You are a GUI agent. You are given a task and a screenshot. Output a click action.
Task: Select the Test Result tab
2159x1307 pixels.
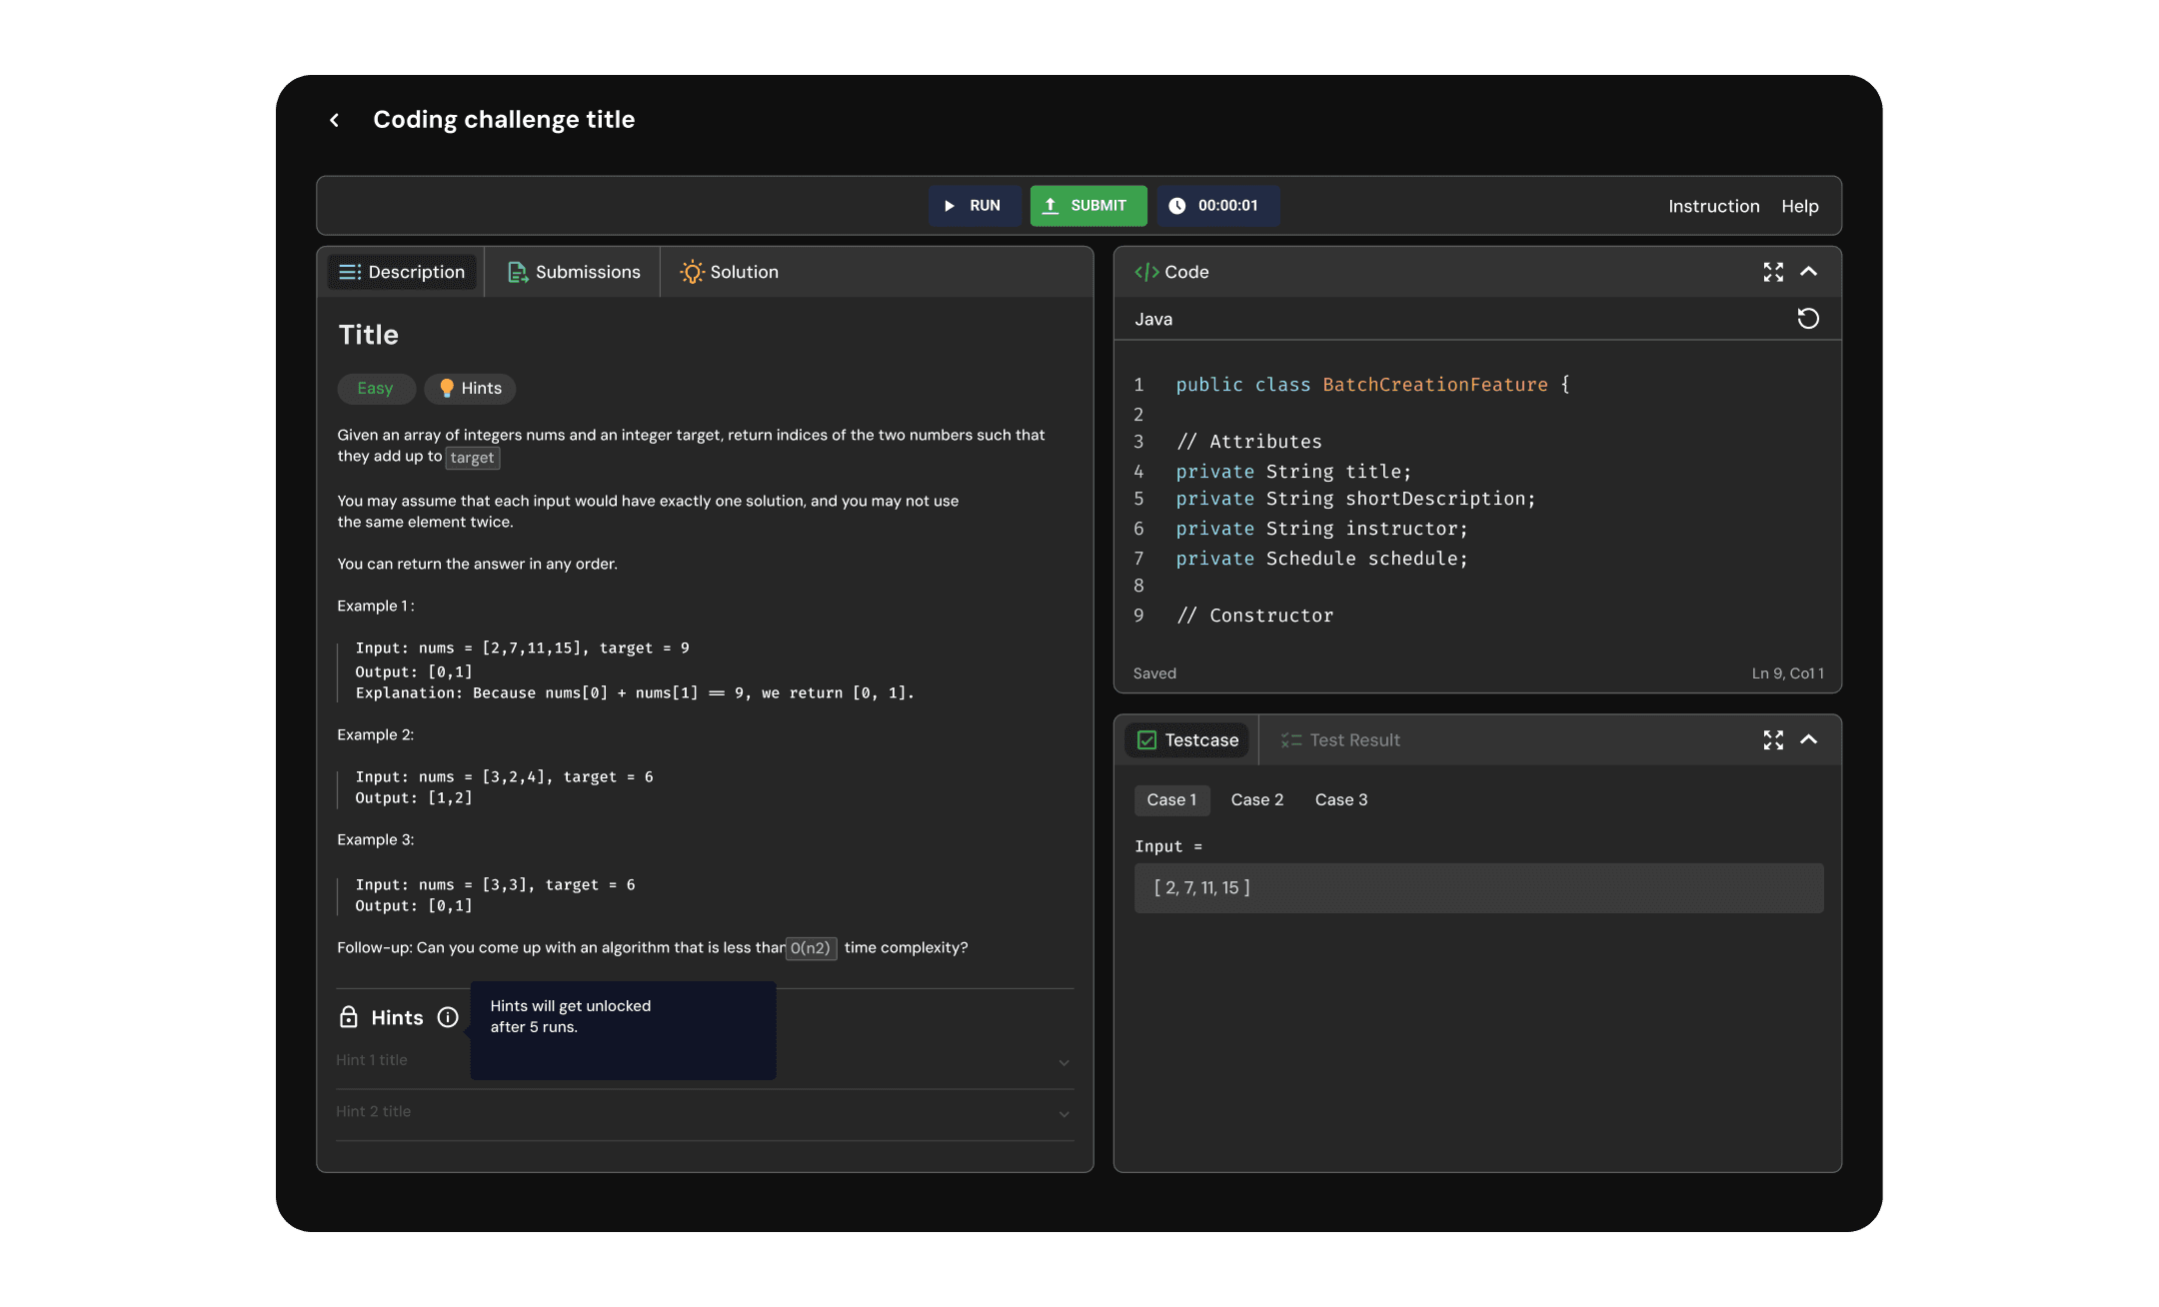(x=1340, y=740)
